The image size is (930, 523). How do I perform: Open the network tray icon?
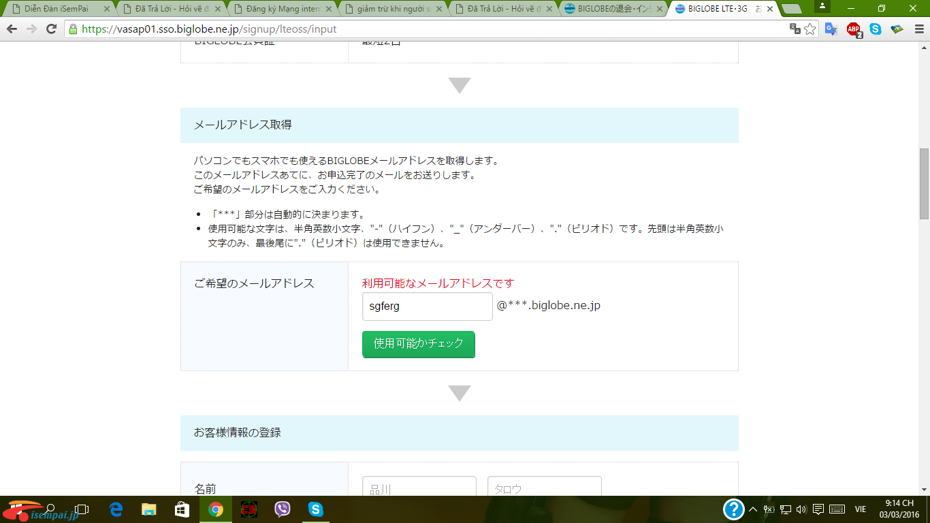point(785,509)
